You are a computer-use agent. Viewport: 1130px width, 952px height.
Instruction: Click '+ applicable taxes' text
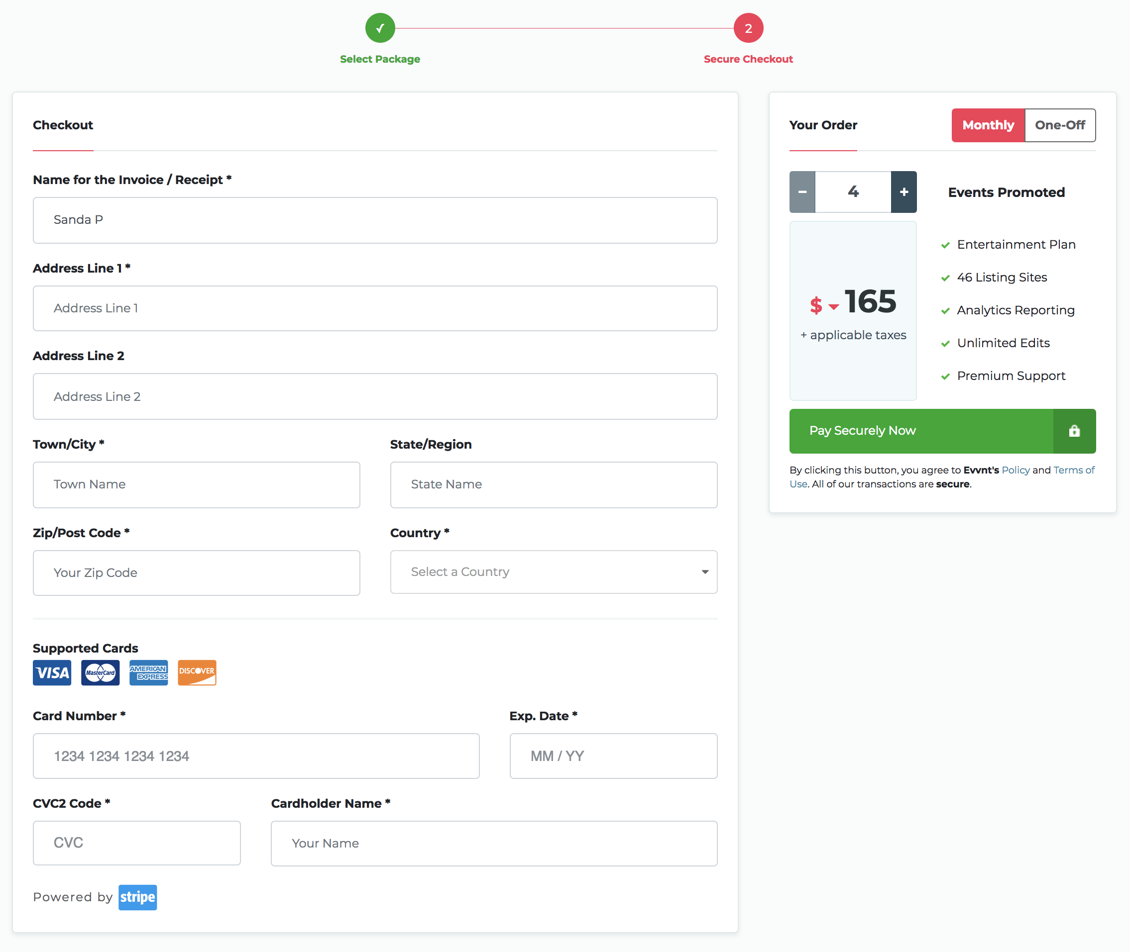click(853, 335)
